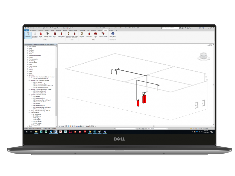235x176 pixels.
Task: Switch to the Collaborate ribbon tab
Action: tap(82, 30)
